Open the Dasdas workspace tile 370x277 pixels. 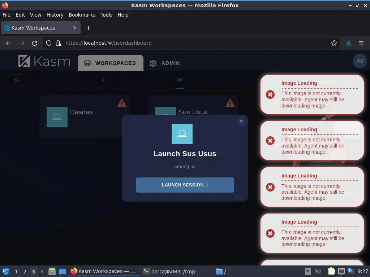point(85,117)
